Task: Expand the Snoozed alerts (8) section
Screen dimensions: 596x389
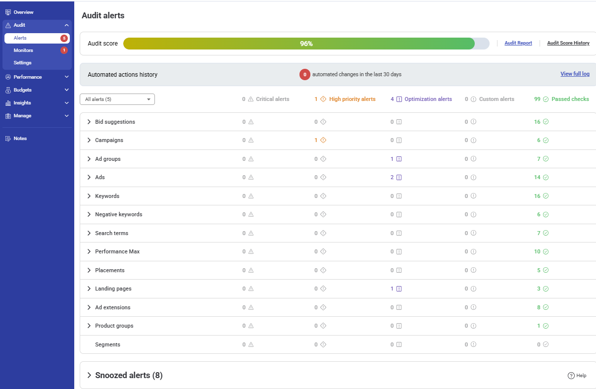Action: tap(89, 375)
